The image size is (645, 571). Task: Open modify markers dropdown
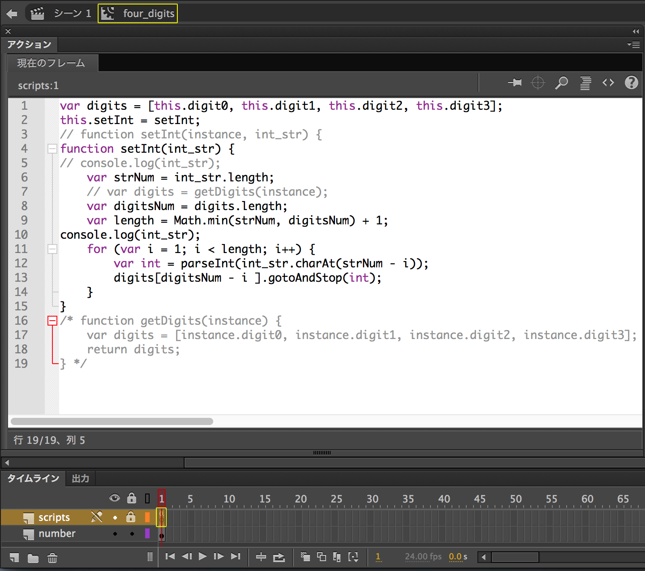[x=353, y=557]
